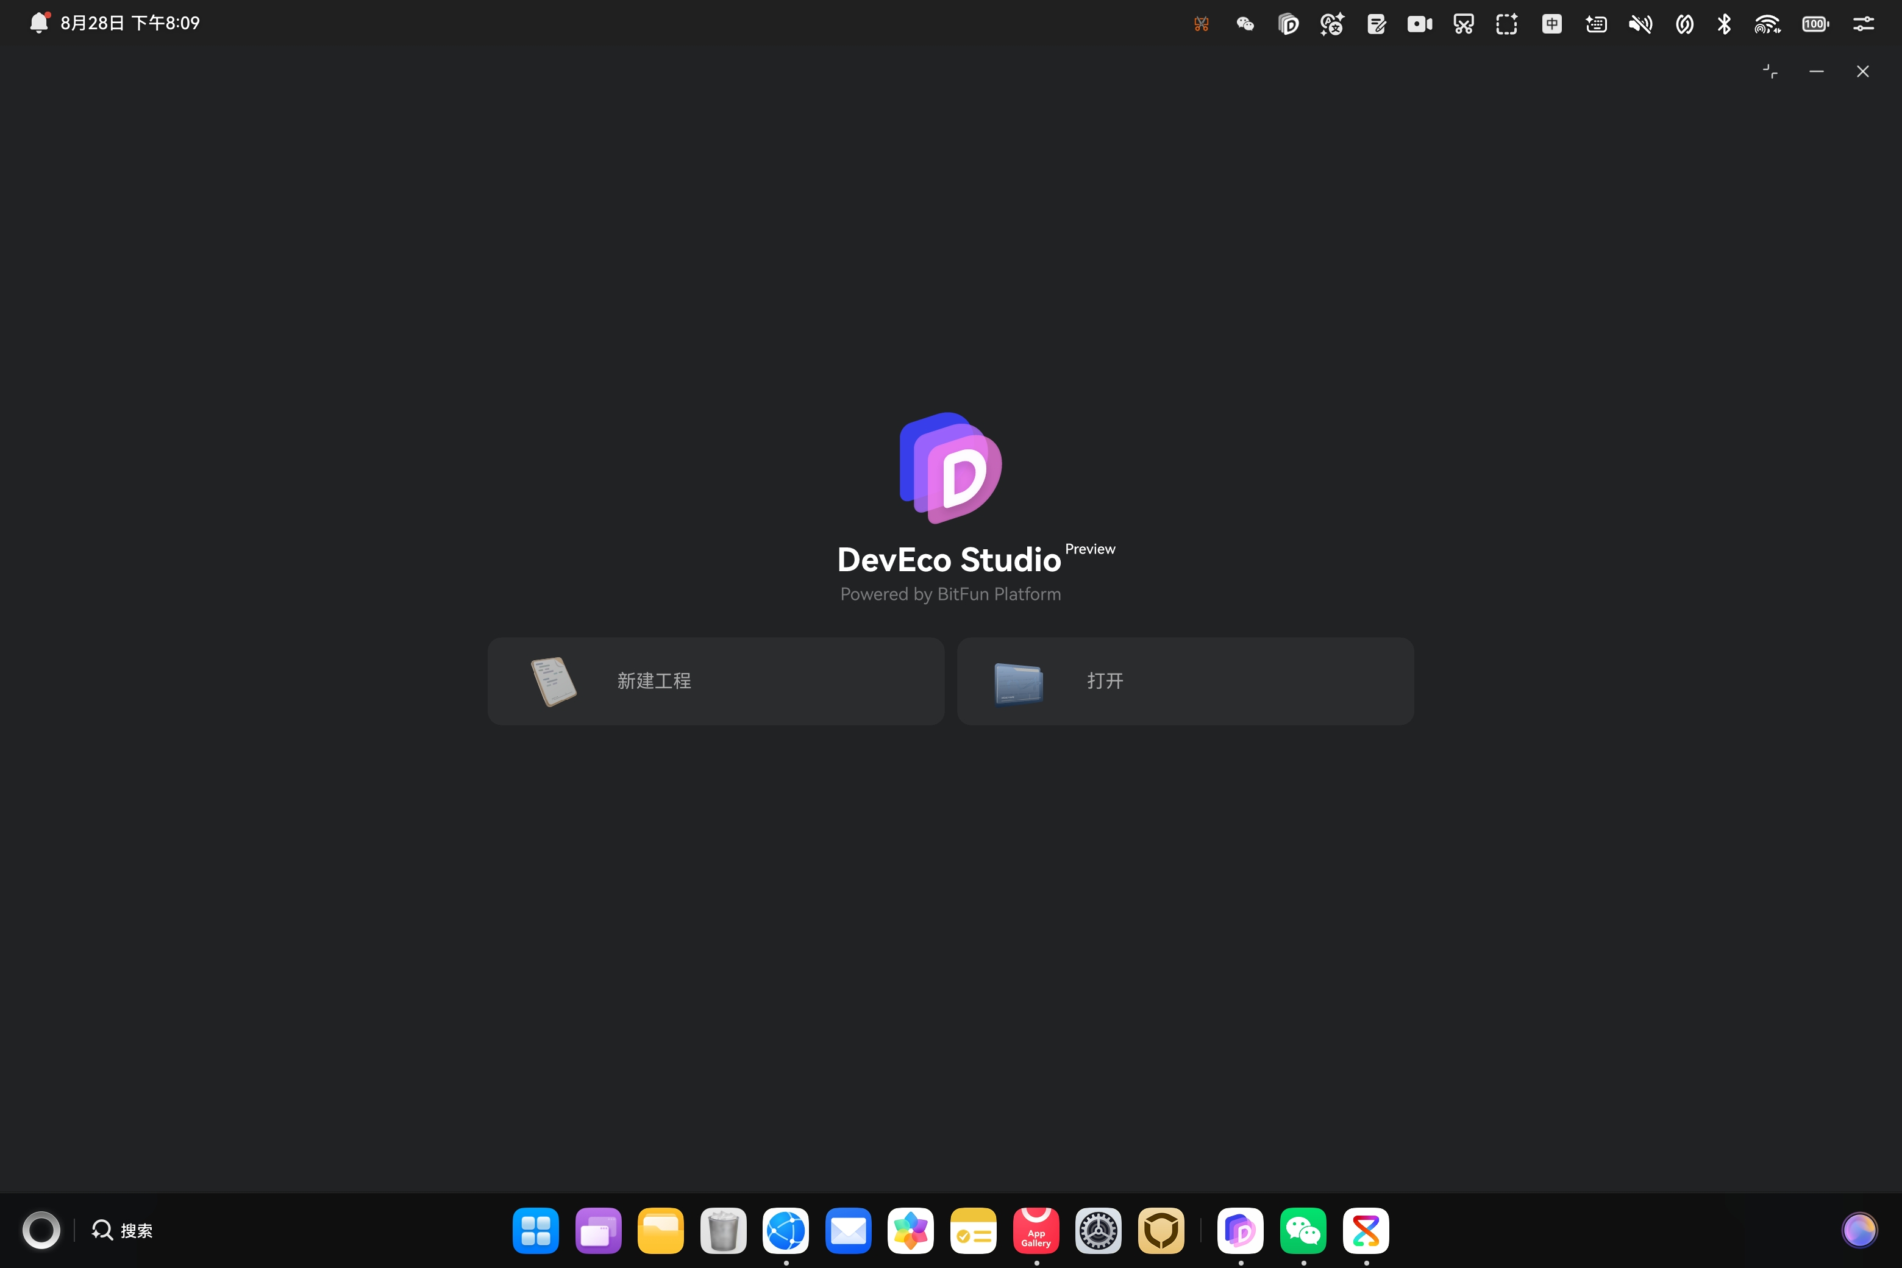Open the yellow Notes checklist app in the dock

974,1230
